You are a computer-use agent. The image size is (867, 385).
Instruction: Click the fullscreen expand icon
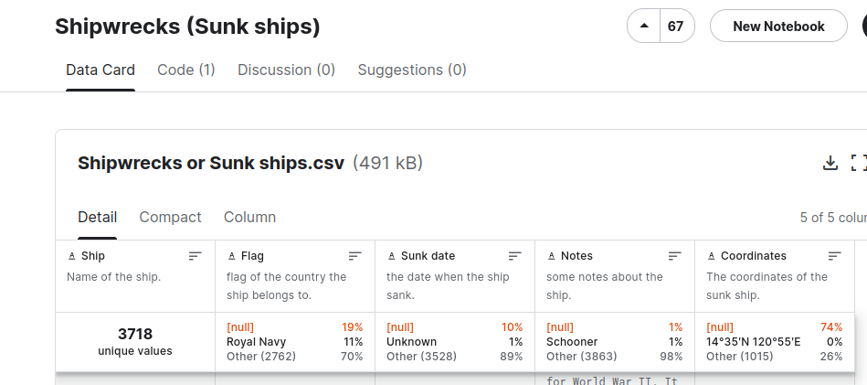(858, 163)
